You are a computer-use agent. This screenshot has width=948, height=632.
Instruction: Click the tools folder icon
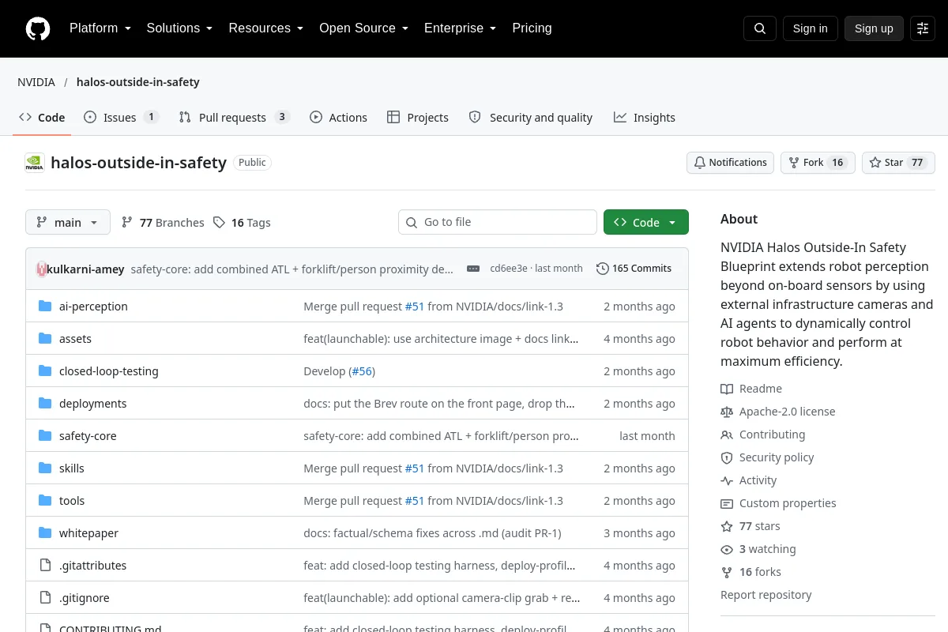pos(45,500)
